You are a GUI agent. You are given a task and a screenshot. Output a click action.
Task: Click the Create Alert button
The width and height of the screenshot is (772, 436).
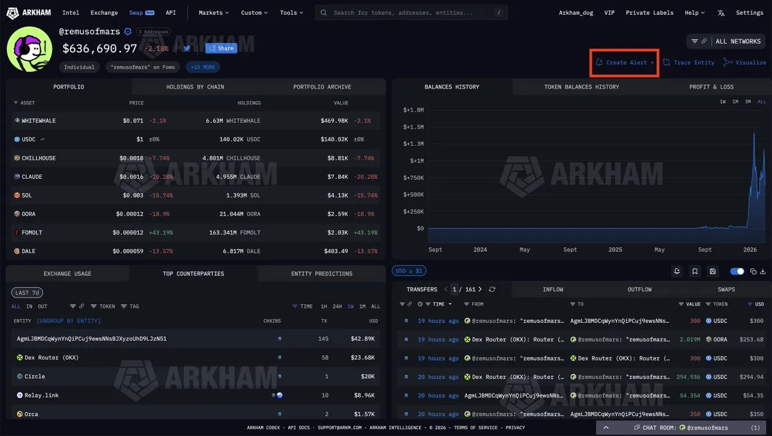[624, 62]
